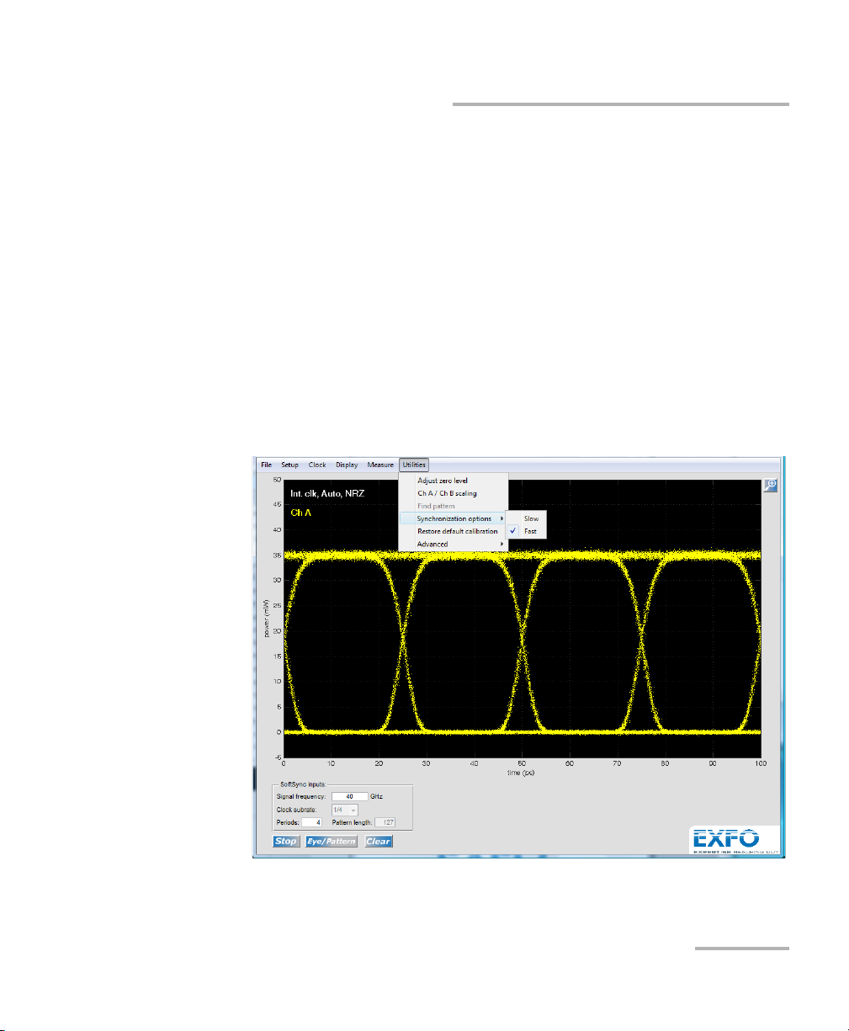This screenshot has height=1031, width=849.
Task: Click the Signal frequency input field
Action: pos(349,796)
